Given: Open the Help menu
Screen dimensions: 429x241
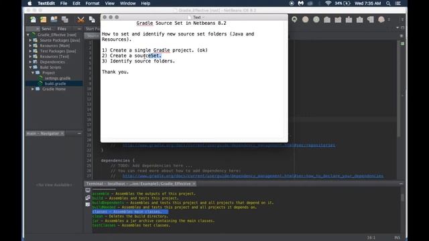Looking at the screenshot, I should [145, 3].
